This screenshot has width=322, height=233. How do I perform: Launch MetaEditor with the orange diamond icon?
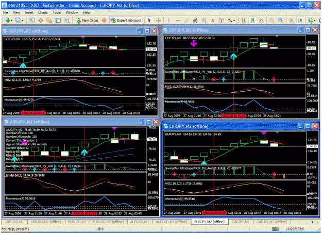(x=104, y=20)
